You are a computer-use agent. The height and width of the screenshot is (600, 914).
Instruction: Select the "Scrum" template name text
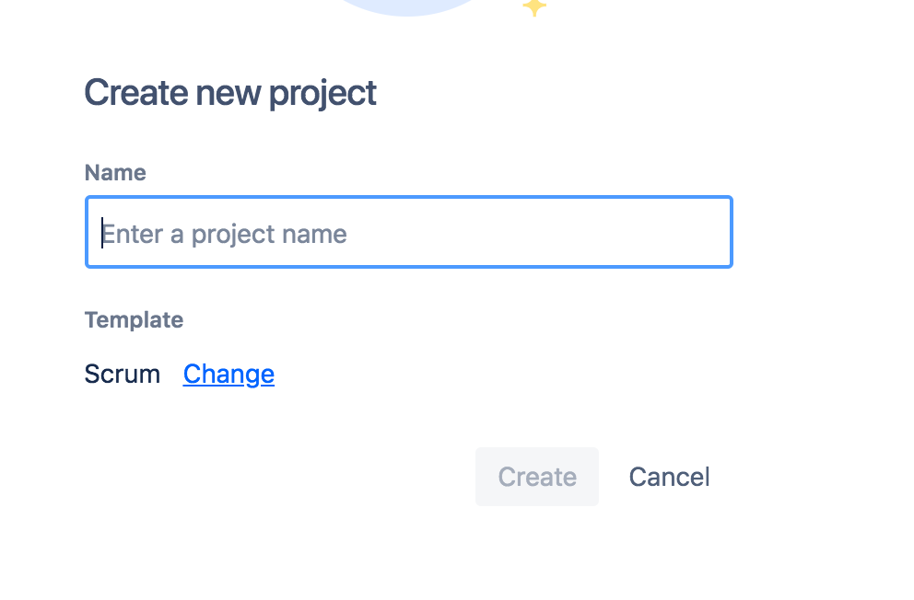[x=122, y=375]
